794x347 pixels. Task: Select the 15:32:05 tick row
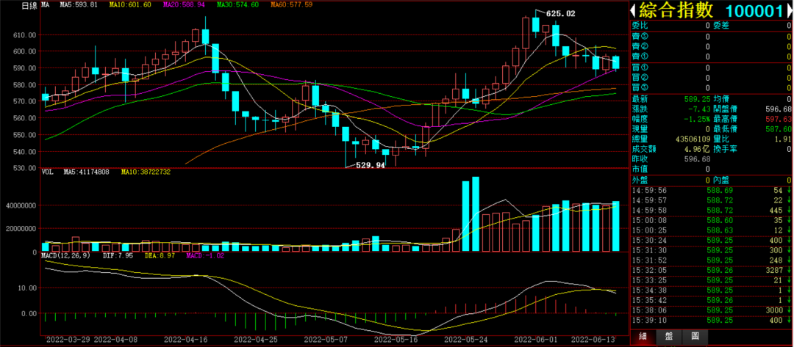click(x=712, y=270)
